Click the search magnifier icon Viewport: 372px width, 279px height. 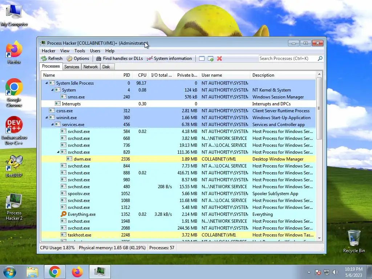[x=320, y=58]
